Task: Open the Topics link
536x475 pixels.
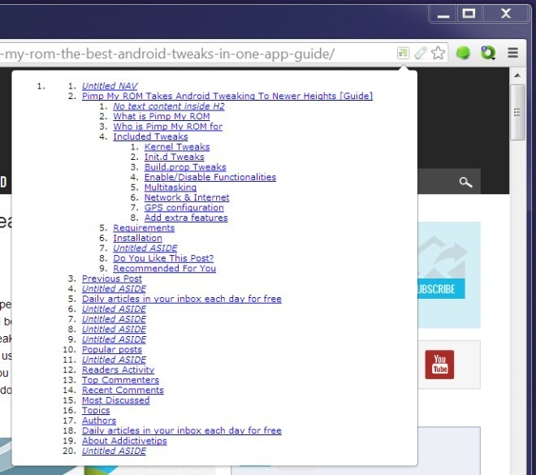Action: [96, 410]
